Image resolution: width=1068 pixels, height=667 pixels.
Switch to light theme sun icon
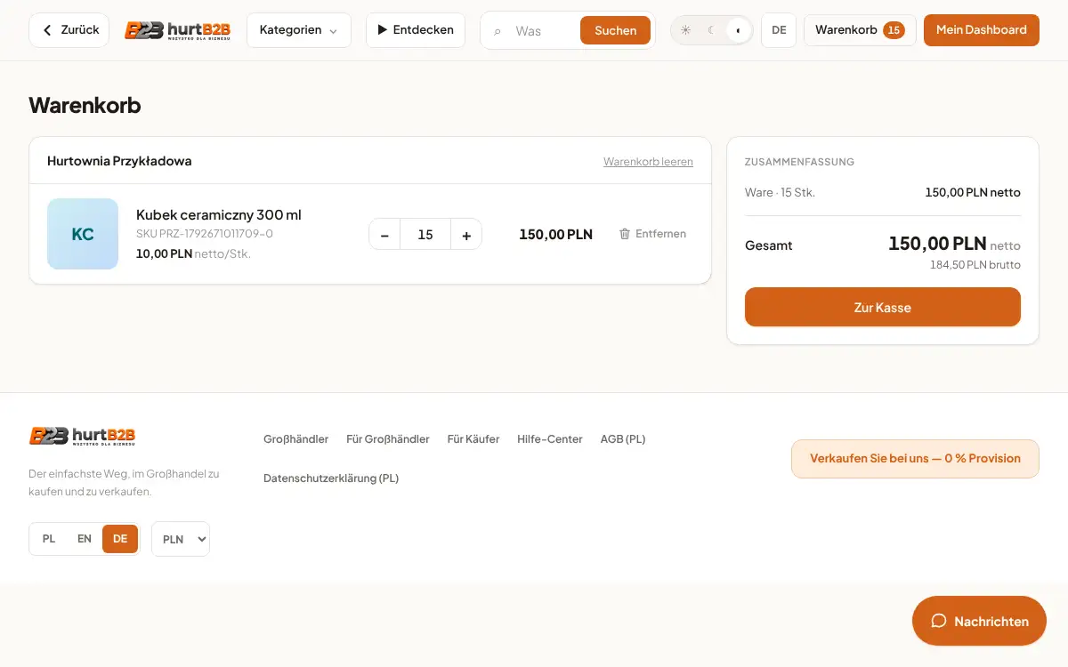tap(685, 30)
